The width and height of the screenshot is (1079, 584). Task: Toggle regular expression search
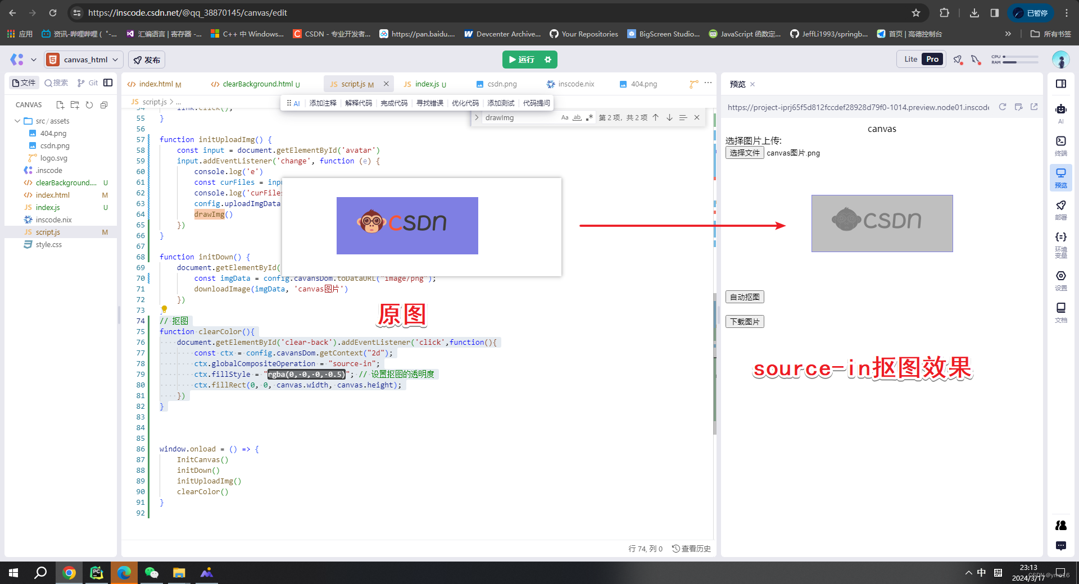coord(589,117)
